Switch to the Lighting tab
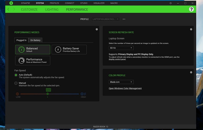 tap(52, 9)
